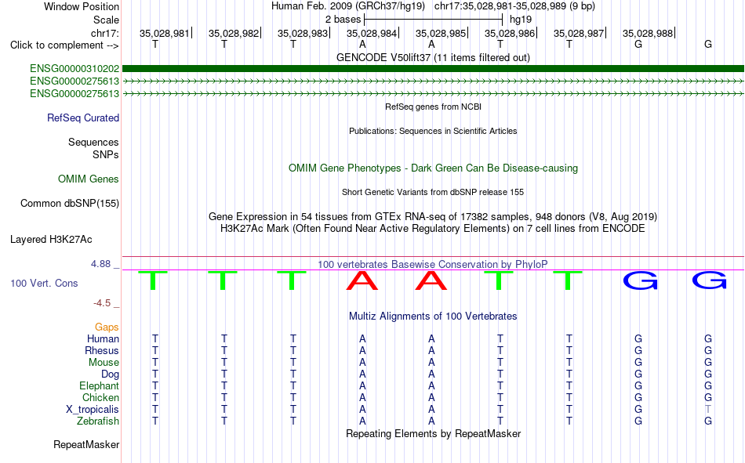Click the Dog species label
This screenshot has width=745, height=463.
coord(110,374)
